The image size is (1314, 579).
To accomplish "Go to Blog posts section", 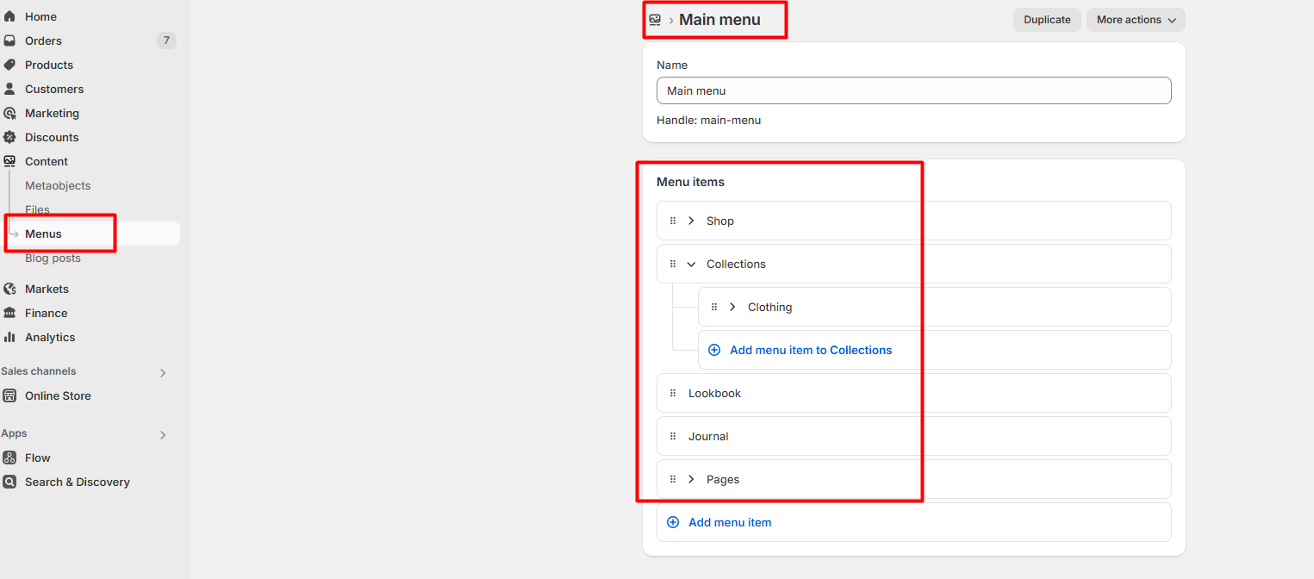I will (x=53, y=258).
